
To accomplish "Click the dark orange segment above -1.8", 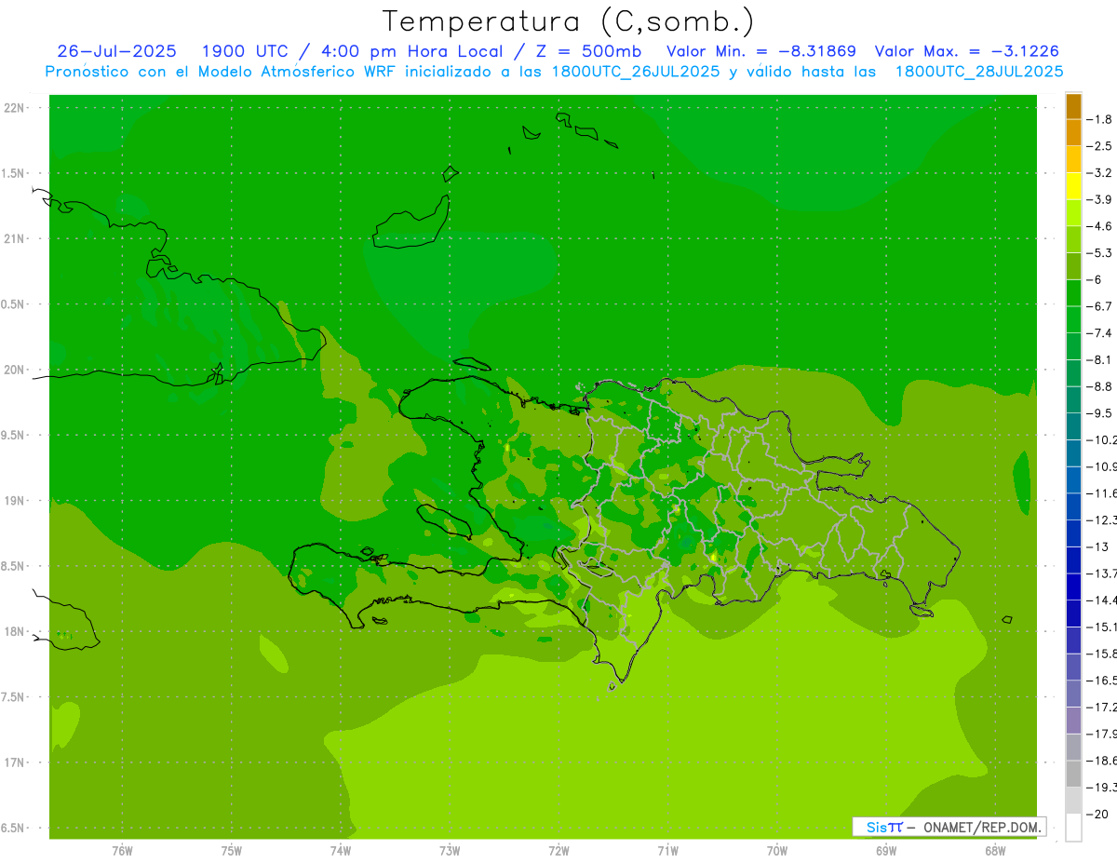I will click(x=1073, y=106).
